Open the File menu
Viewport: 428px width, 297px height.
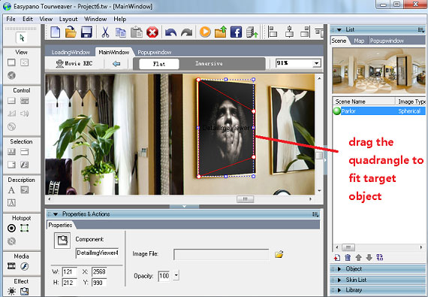11,19
